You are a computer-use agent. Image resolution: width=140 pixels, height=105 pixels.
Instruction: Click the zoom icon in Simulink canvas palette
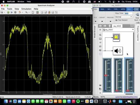[x=100, y=35]
